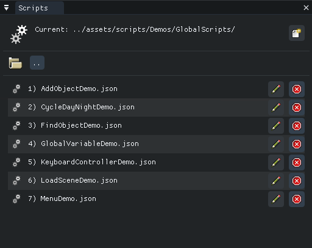
Task: Delete MenuDemo.json
Action: [x=297, y=199]
